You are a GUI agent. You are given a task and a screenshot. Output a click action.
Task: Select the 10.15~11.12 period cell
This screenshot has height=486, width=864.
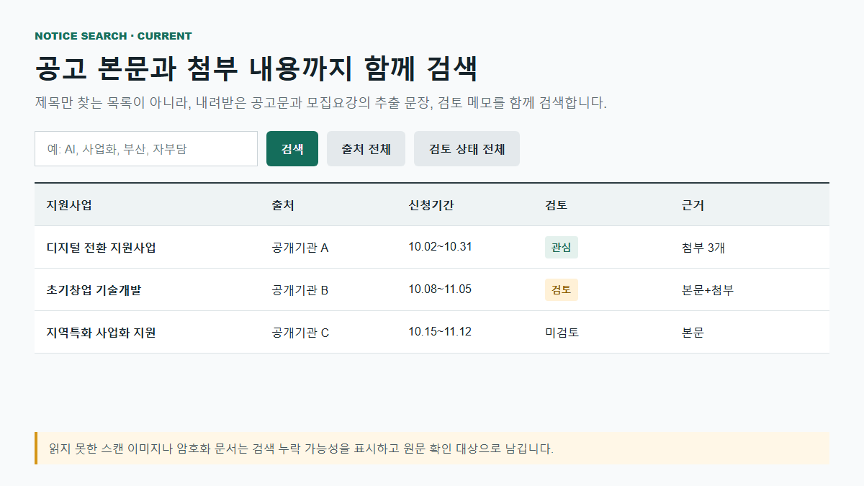440,332
